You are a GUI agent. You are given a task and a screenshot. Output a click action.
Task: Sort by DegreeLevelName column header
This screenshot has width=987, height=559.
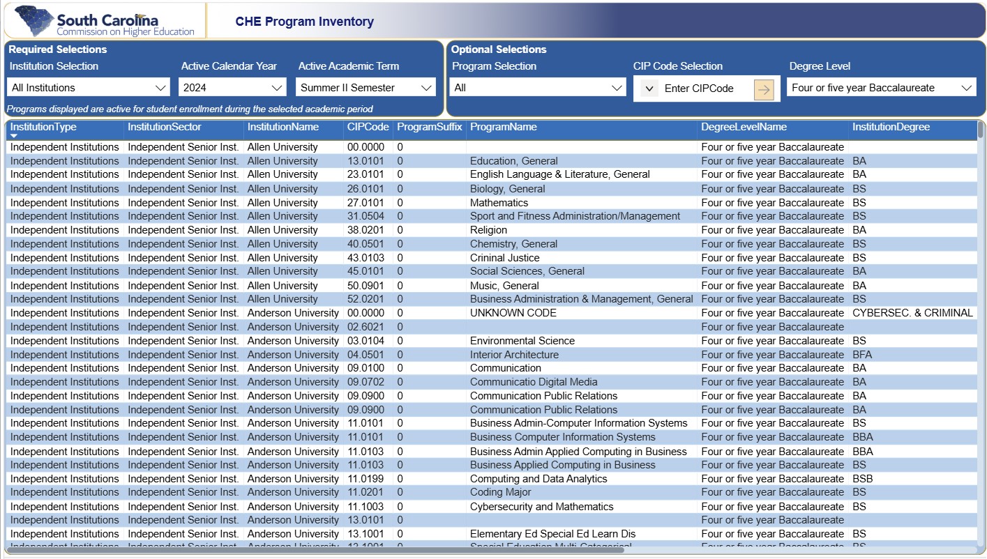click(x=744, y=127)
